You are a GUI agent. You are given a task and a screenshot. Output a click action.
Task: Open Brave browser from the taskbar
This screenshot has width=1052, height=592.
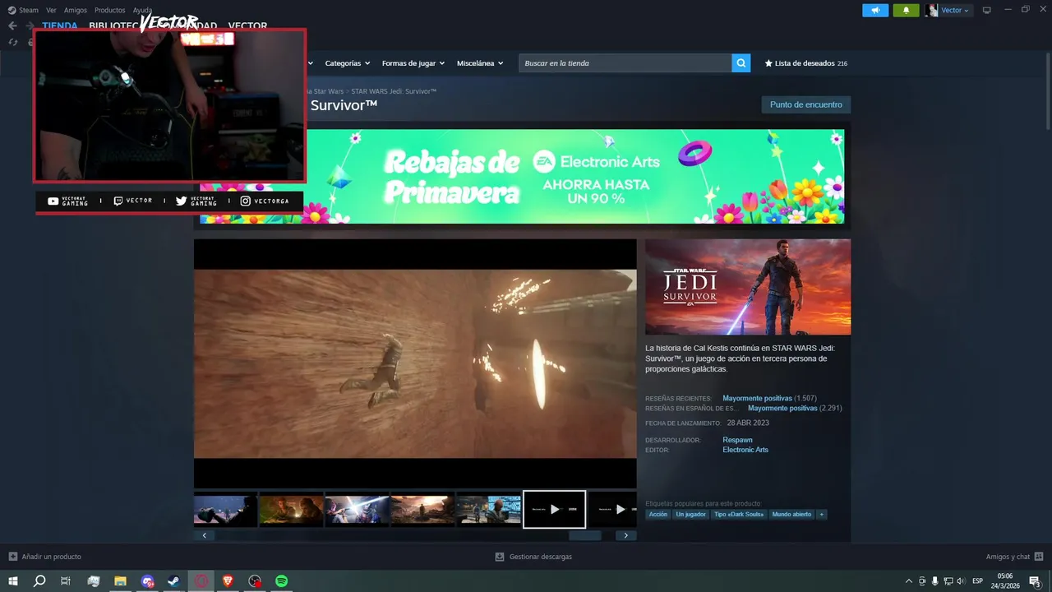tap(228, 581)
